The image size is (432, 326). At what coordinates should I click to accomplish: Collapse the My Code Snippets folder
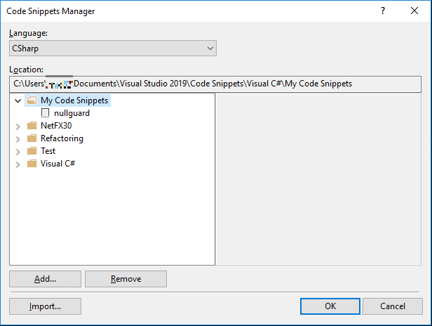[18, 100]
